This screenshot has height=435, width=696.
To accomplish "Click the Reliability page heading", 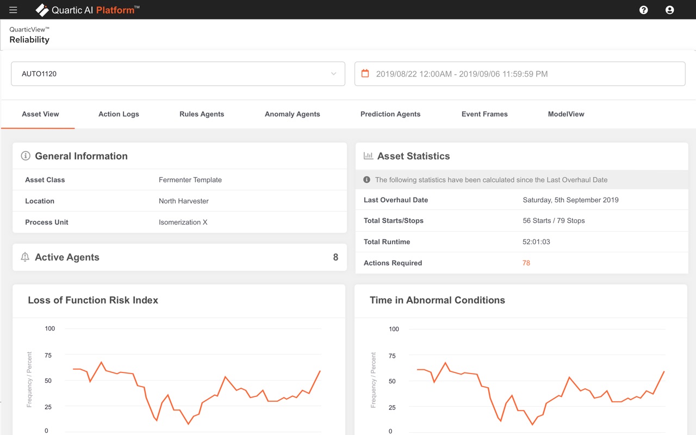I will point(29,40).
